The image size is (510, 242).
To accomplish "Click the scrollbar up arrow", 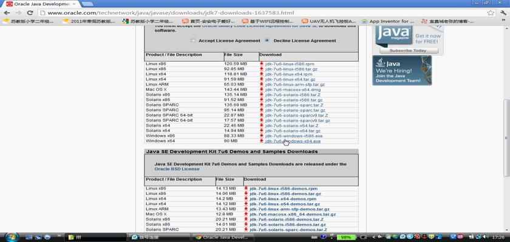I will (x=506, y=28).
